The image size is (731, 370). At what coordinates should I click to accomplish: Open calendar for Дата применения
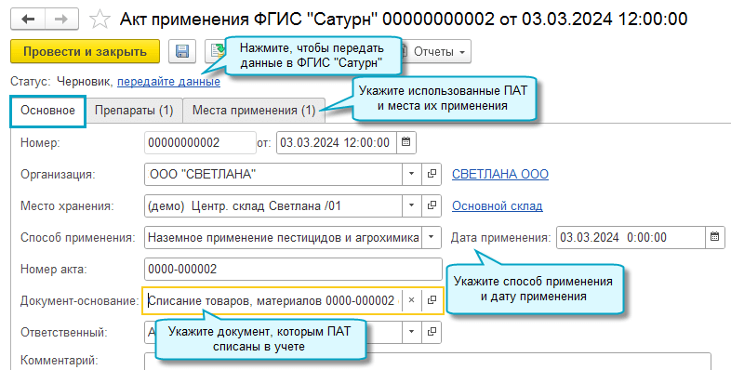(714, 237)
